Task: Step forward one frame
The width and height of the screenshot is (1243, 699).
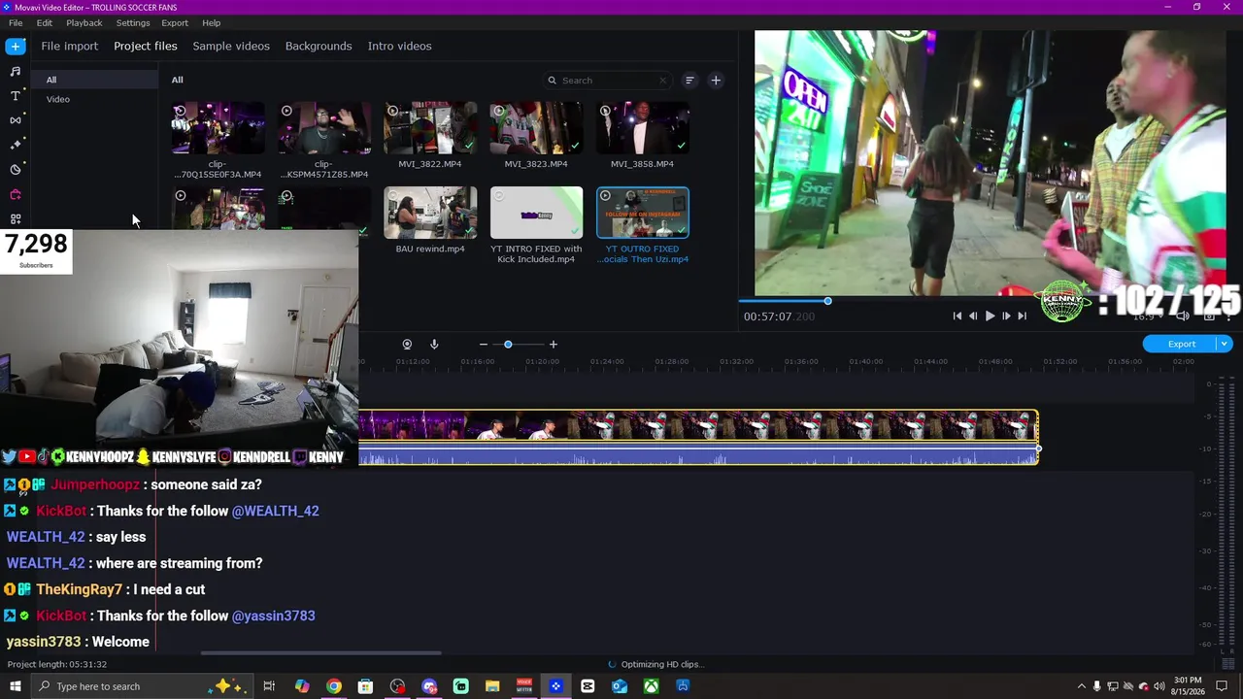Action: (x=1006, y=316)
